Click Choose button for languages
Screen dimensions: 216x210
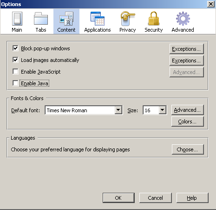click(188, 149)
